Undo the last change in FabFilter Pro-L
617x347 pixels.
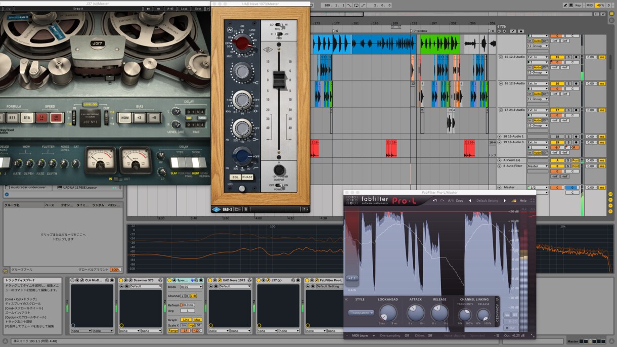[435, 201]
